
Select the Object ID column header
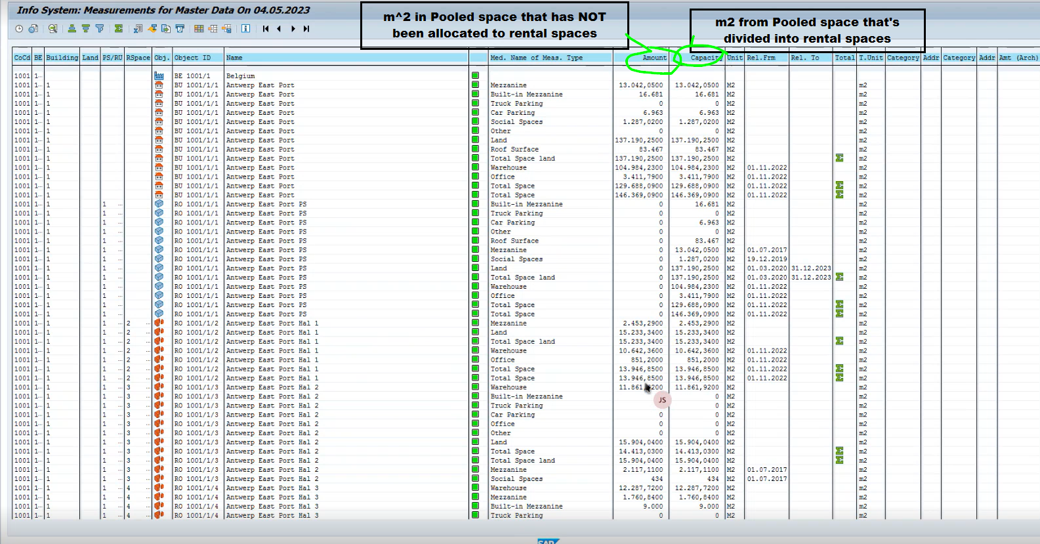coord(198,58)
